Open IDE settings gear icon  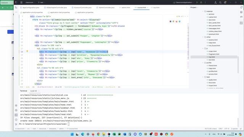pos(225,3)
